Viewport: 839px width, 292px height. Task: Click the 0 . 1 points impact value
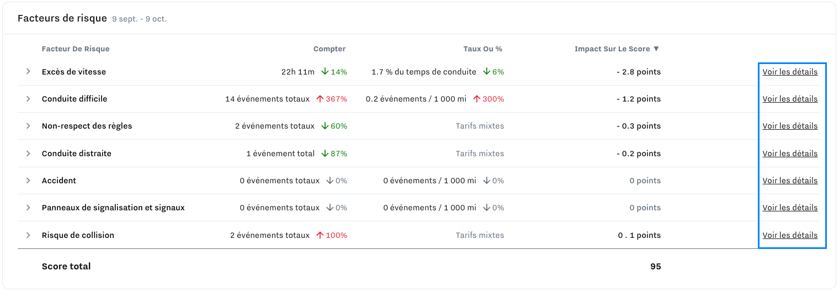point(639,235)
